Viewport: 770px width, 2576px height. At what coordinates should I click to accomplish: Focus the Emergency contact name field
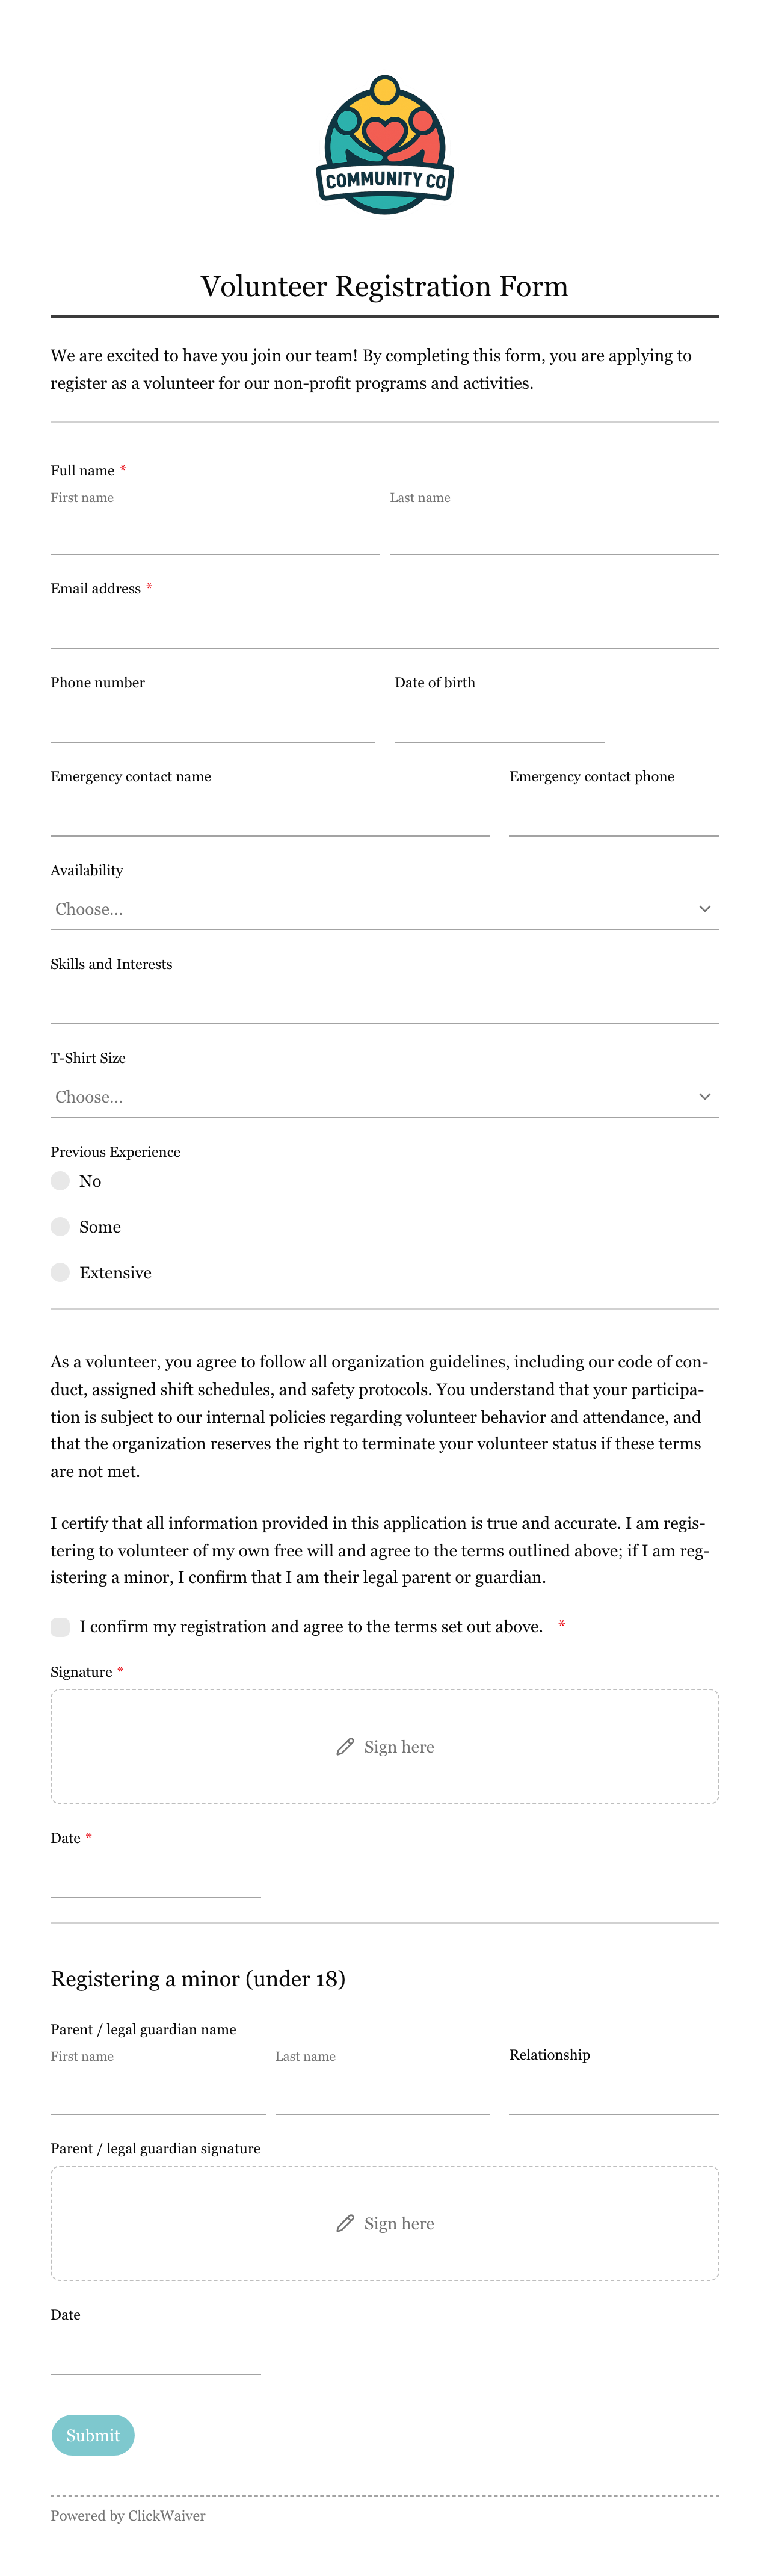270,815
